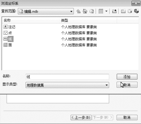Open the 查找范围 编辑.mdb dropdown

pyautogui.click(x=46, y=11)
